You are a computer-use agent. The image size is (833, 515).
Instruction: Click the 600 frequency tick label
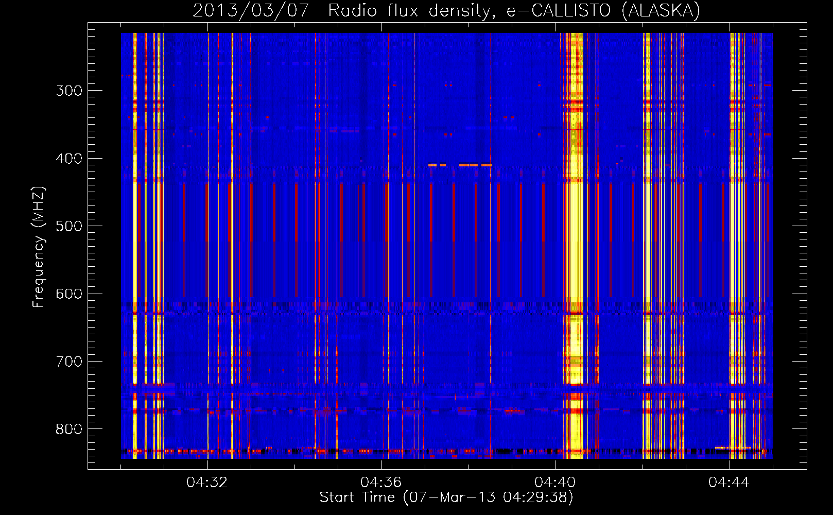tap(69, 294)
